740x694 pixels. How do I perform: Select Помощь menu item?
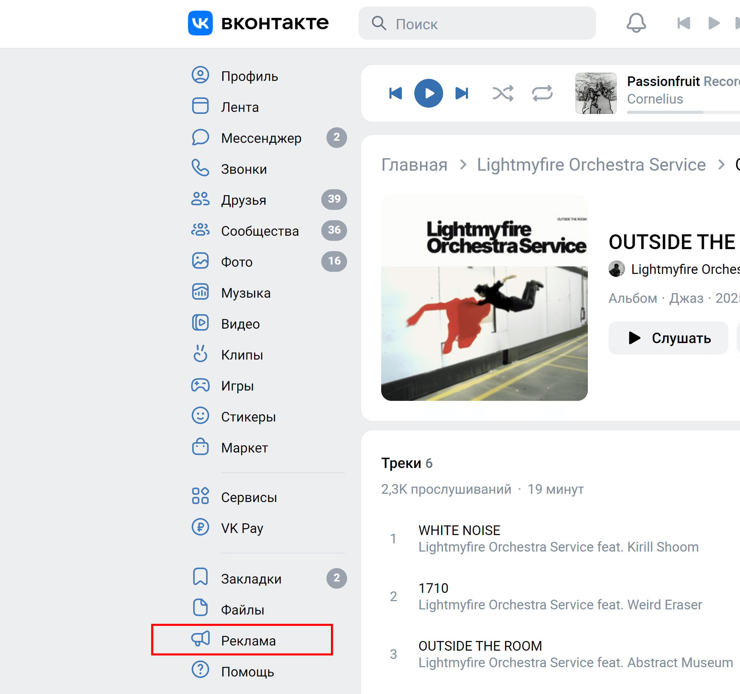(248, 672)
